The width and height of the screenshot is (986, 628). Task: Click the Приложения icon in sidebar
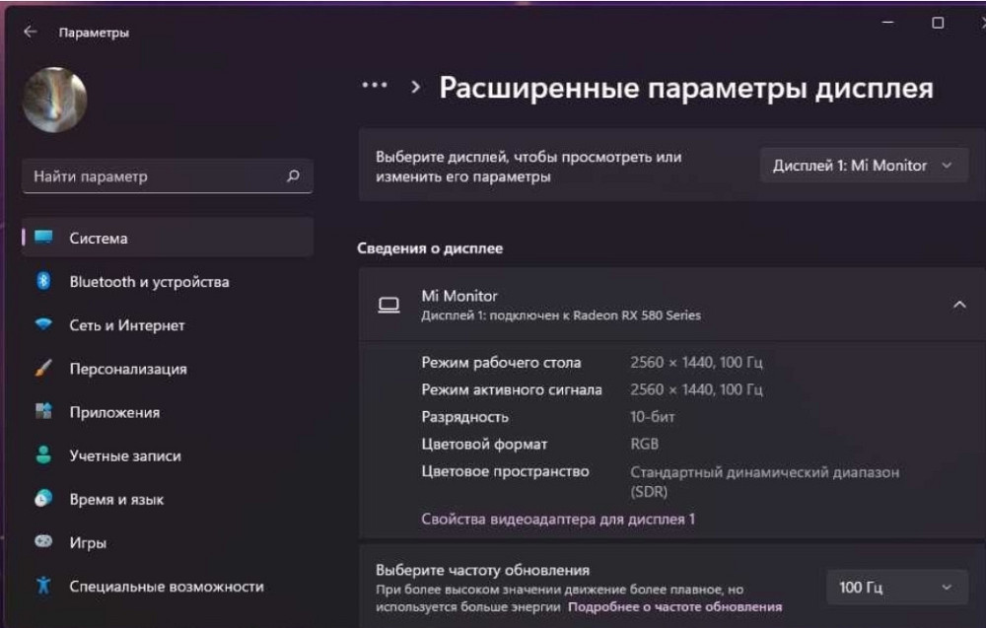click(44, 412)
